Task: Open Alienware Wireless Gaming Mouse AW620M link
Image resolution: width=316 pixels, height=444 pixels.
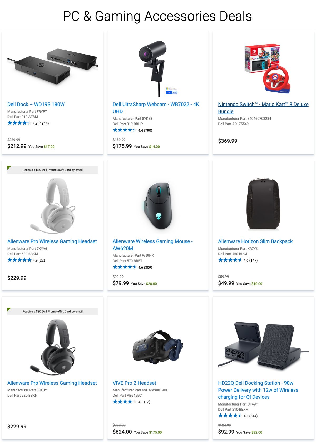Action: coord(153,245)
